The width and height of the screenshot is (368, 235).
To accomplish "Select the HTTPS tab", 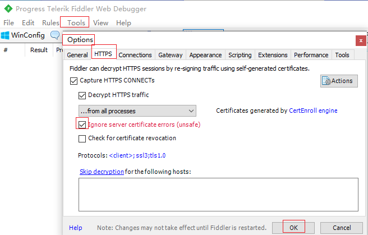I will [103, 54].
